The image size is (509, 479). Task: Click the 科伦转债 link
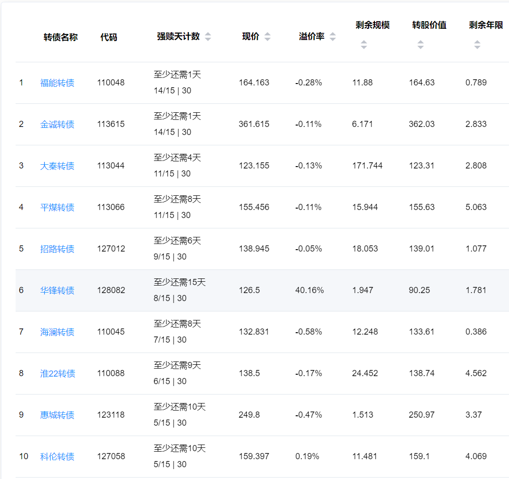(x=57, y=457)
